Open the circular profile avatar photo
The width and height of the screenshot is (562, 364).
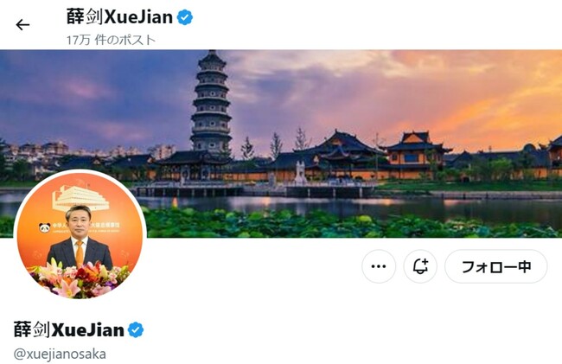[80, 235]
